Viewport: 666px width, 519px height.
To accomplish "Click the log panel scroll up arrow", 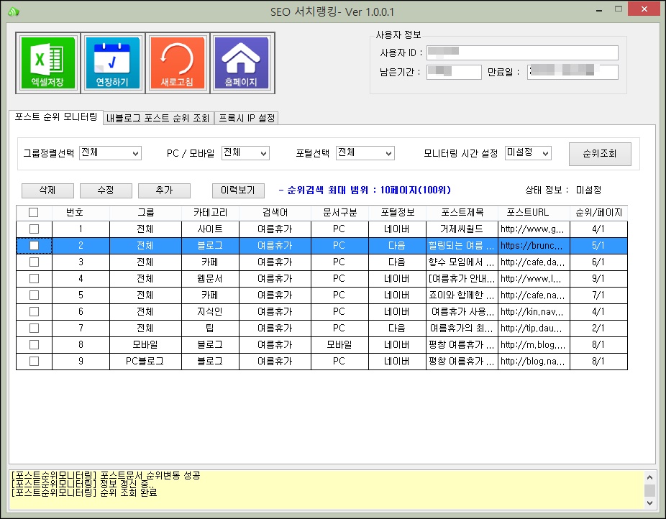I will (649, 477).
